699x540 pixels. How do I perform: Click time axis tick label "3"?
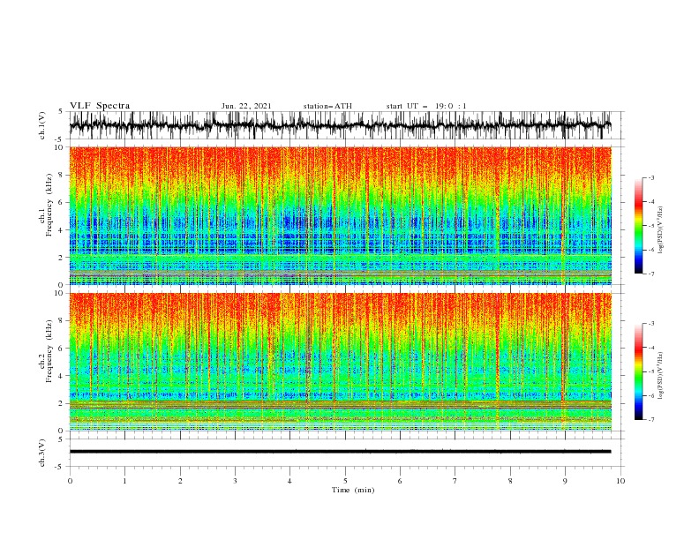click(235, 481)
